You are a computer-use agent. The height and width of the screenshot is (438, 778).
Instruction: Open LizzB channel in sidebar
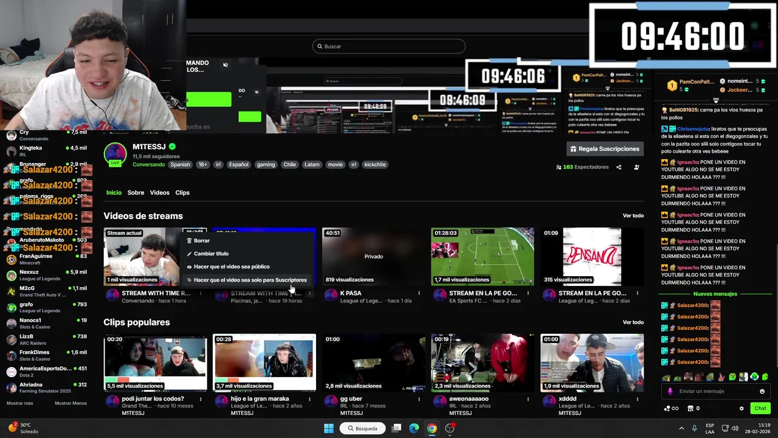(47, 339)
